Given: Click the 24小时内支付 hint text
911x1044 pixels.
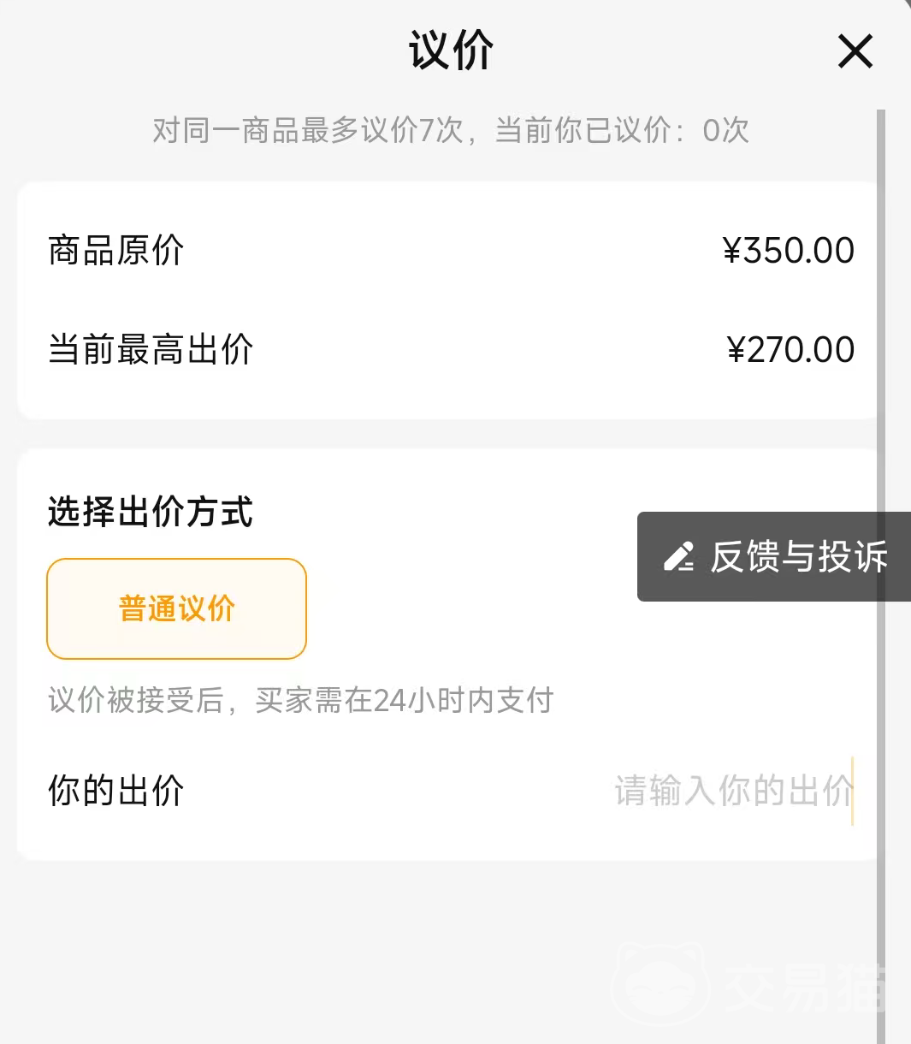Looking at the screenshot, I should point(300,700).
